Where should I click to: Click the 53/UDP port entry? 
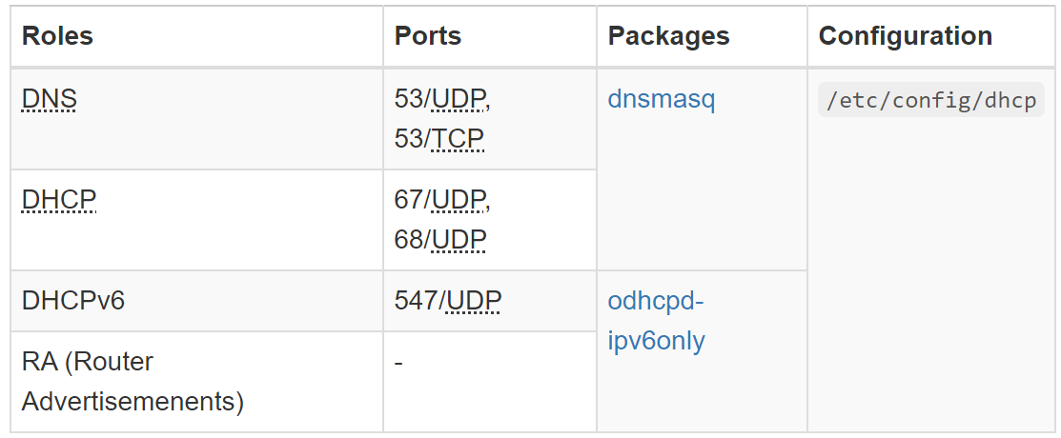point(441,99)
